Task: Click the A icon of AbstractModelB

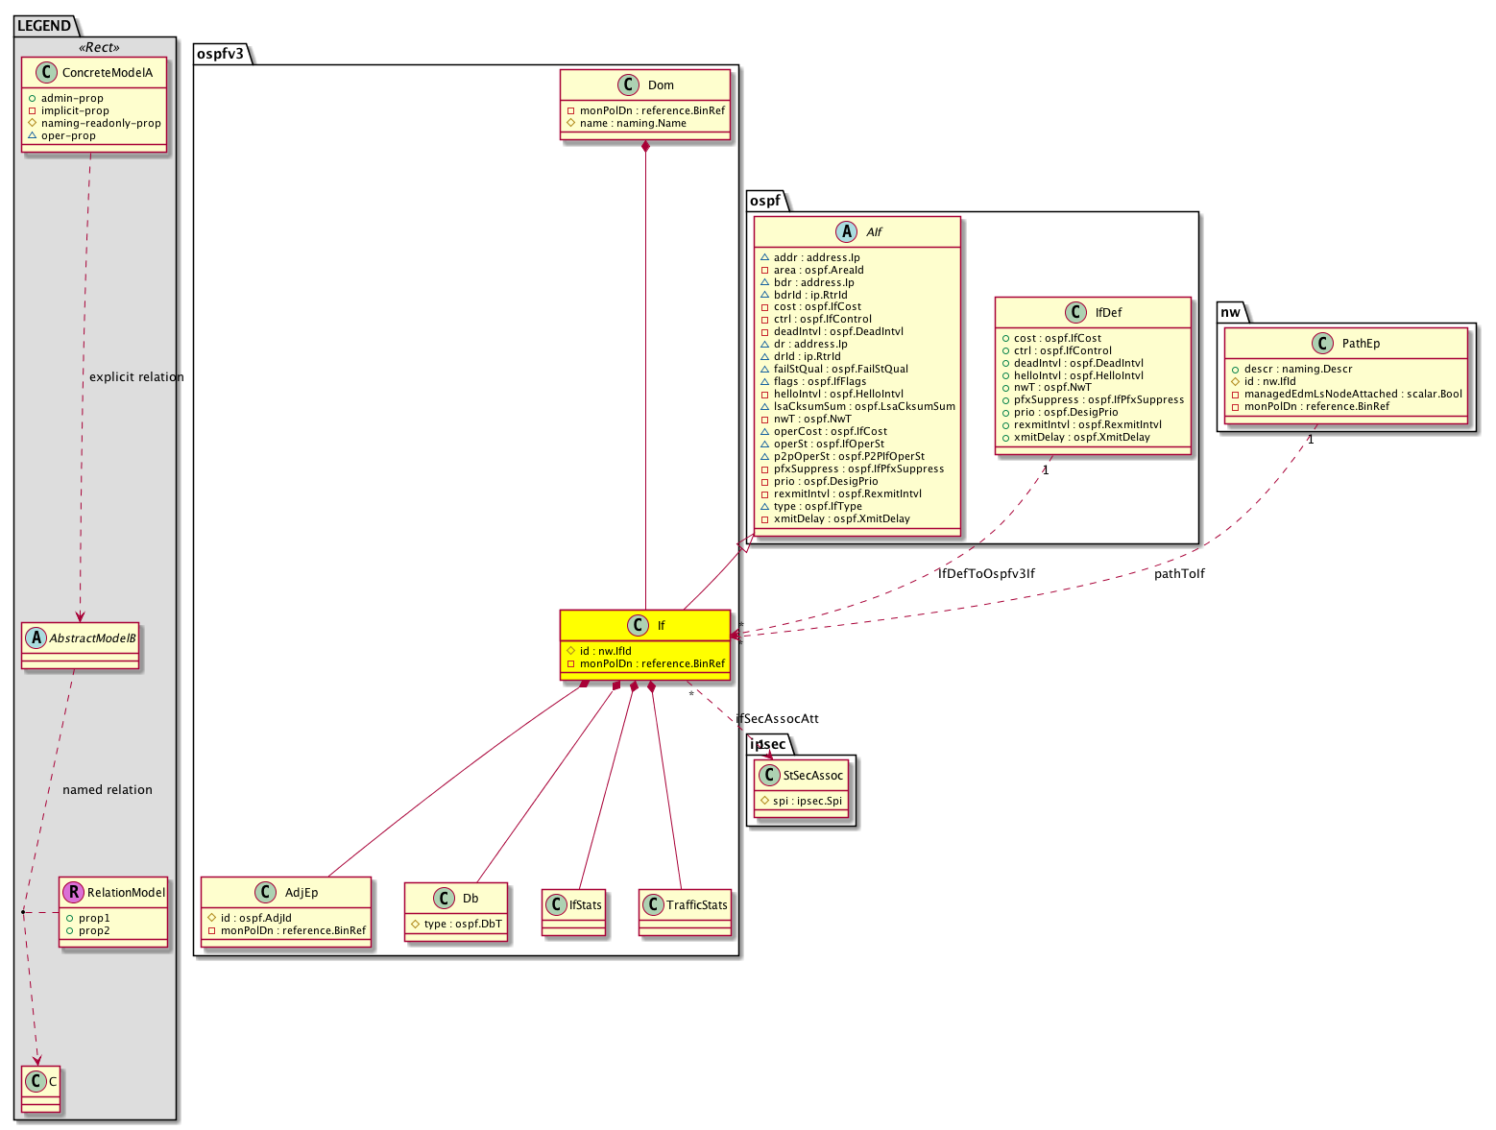Action: (36, 637)
